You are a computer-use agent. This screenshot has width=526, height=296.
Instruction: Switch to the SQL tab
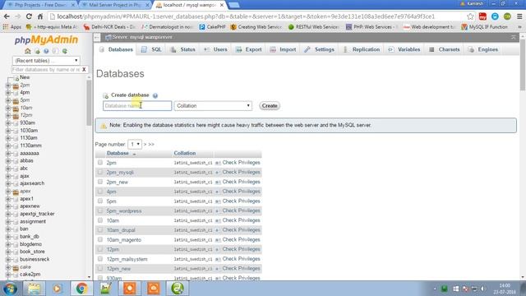click(151, 49)
